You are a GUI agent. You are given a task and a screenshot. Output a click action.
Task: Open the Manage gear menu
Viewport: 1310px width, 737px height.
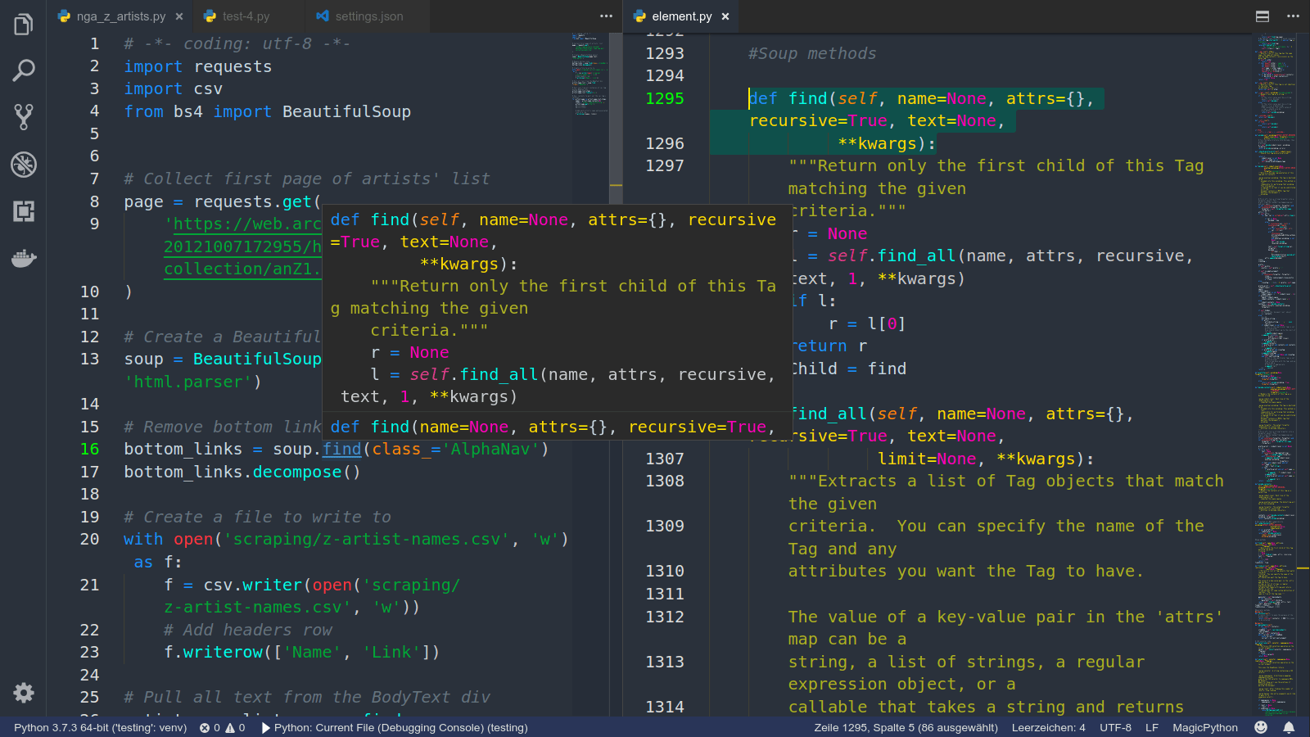(x=24, y=693)
